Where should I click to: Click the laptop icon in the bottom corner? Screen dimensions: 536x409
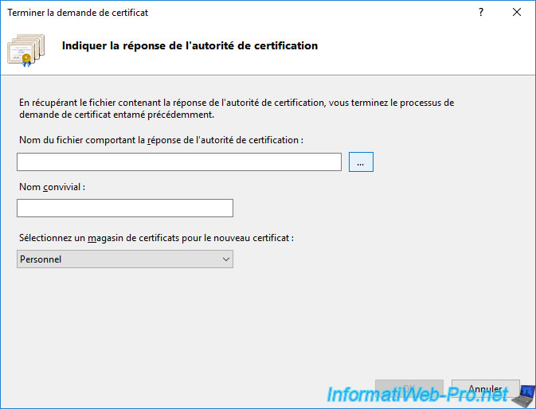[524, 396]
